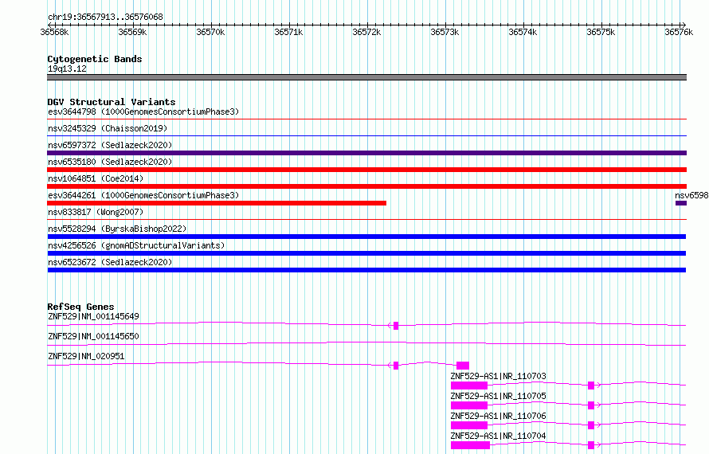Viewport: 709px width, 454px height.
Task: Click the esv3644798 structural variant label
Action: point(143,112)
